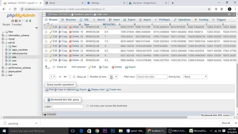Open new browser tab
The height and width of the screenshot is (134, 238).
(173, 3)
